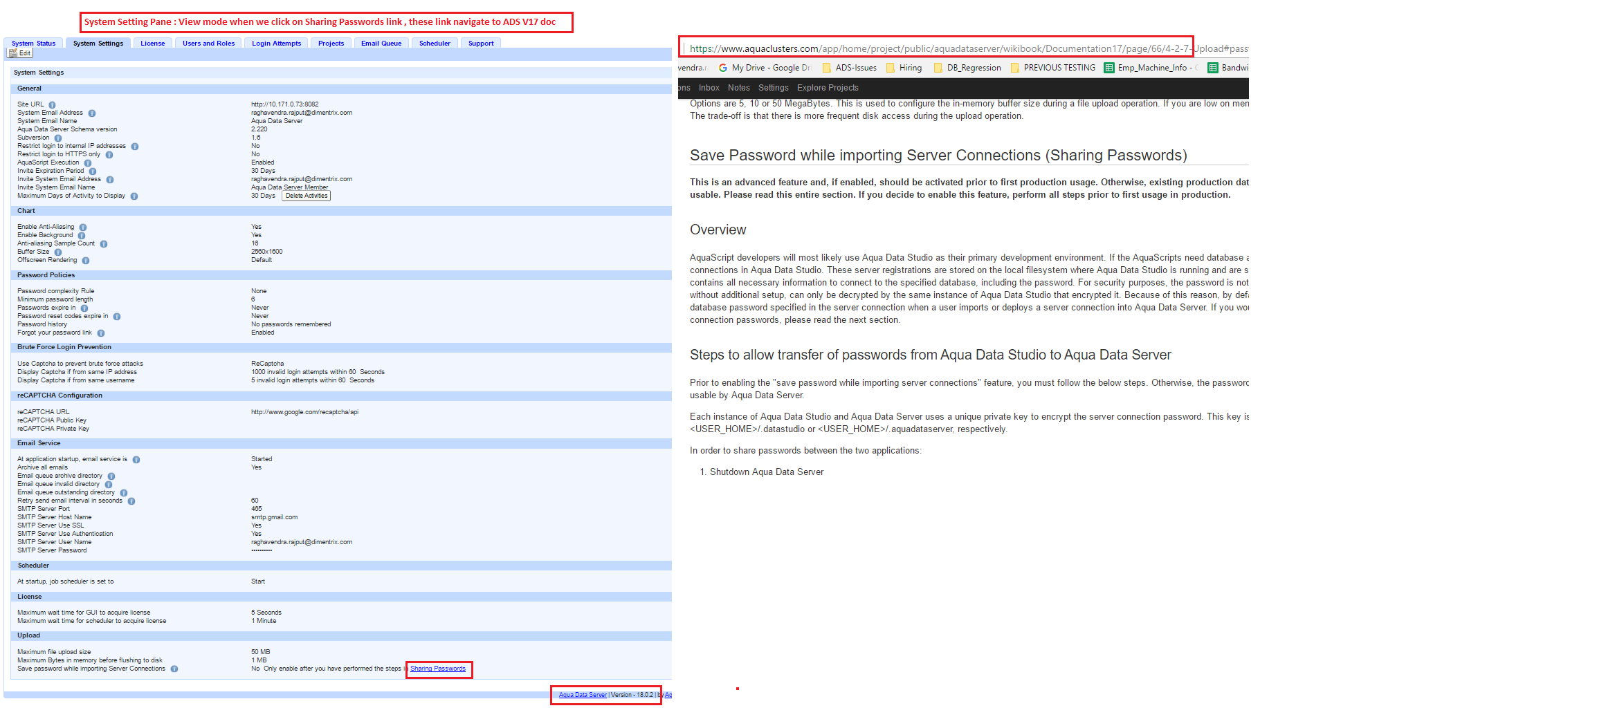The height and width of the screenshot is (708, 1597).
Task: Click the info icon next to Site URL
Action: (52, 105)
